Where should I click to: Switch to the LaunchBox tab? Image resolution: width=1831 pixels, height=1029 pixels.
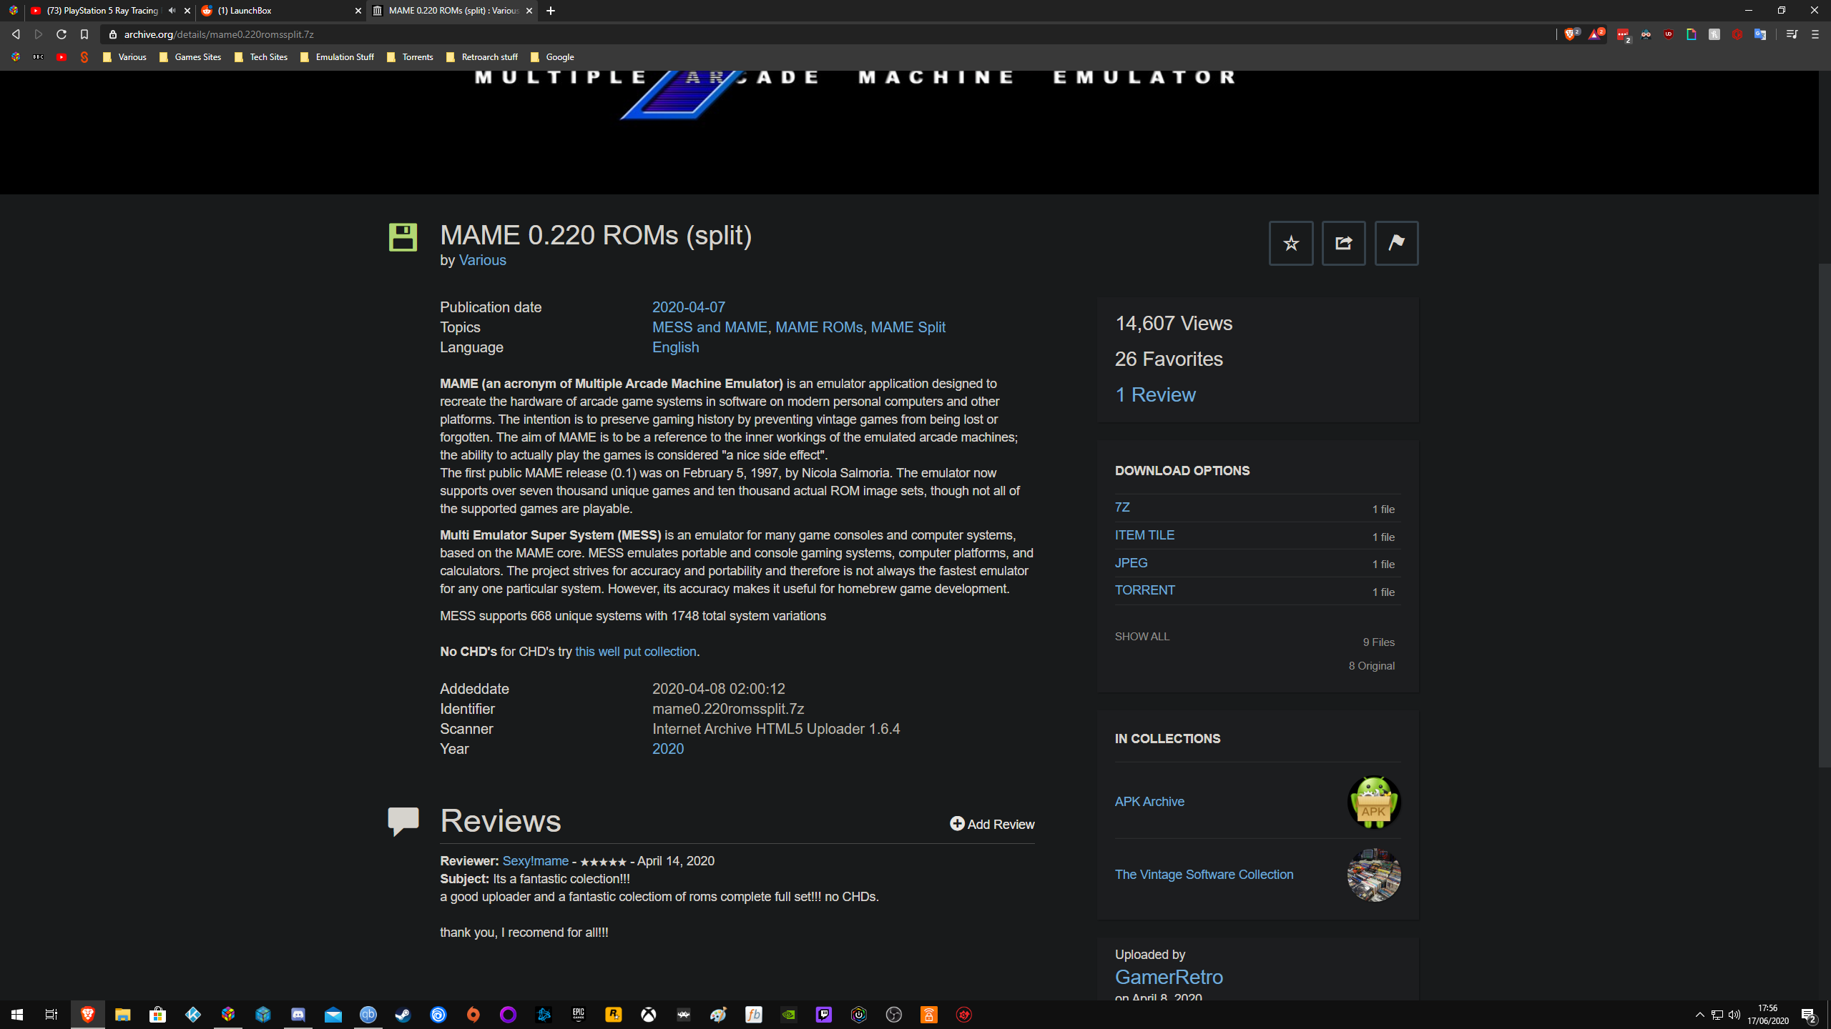click(x=281, y=11)
